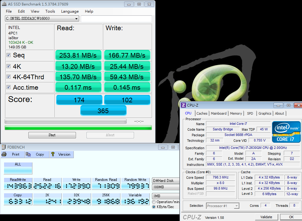The width and height of the screenshot is (302, 221).
Task: Open the View menu in AS SSD
Action: tap(35, 11)
